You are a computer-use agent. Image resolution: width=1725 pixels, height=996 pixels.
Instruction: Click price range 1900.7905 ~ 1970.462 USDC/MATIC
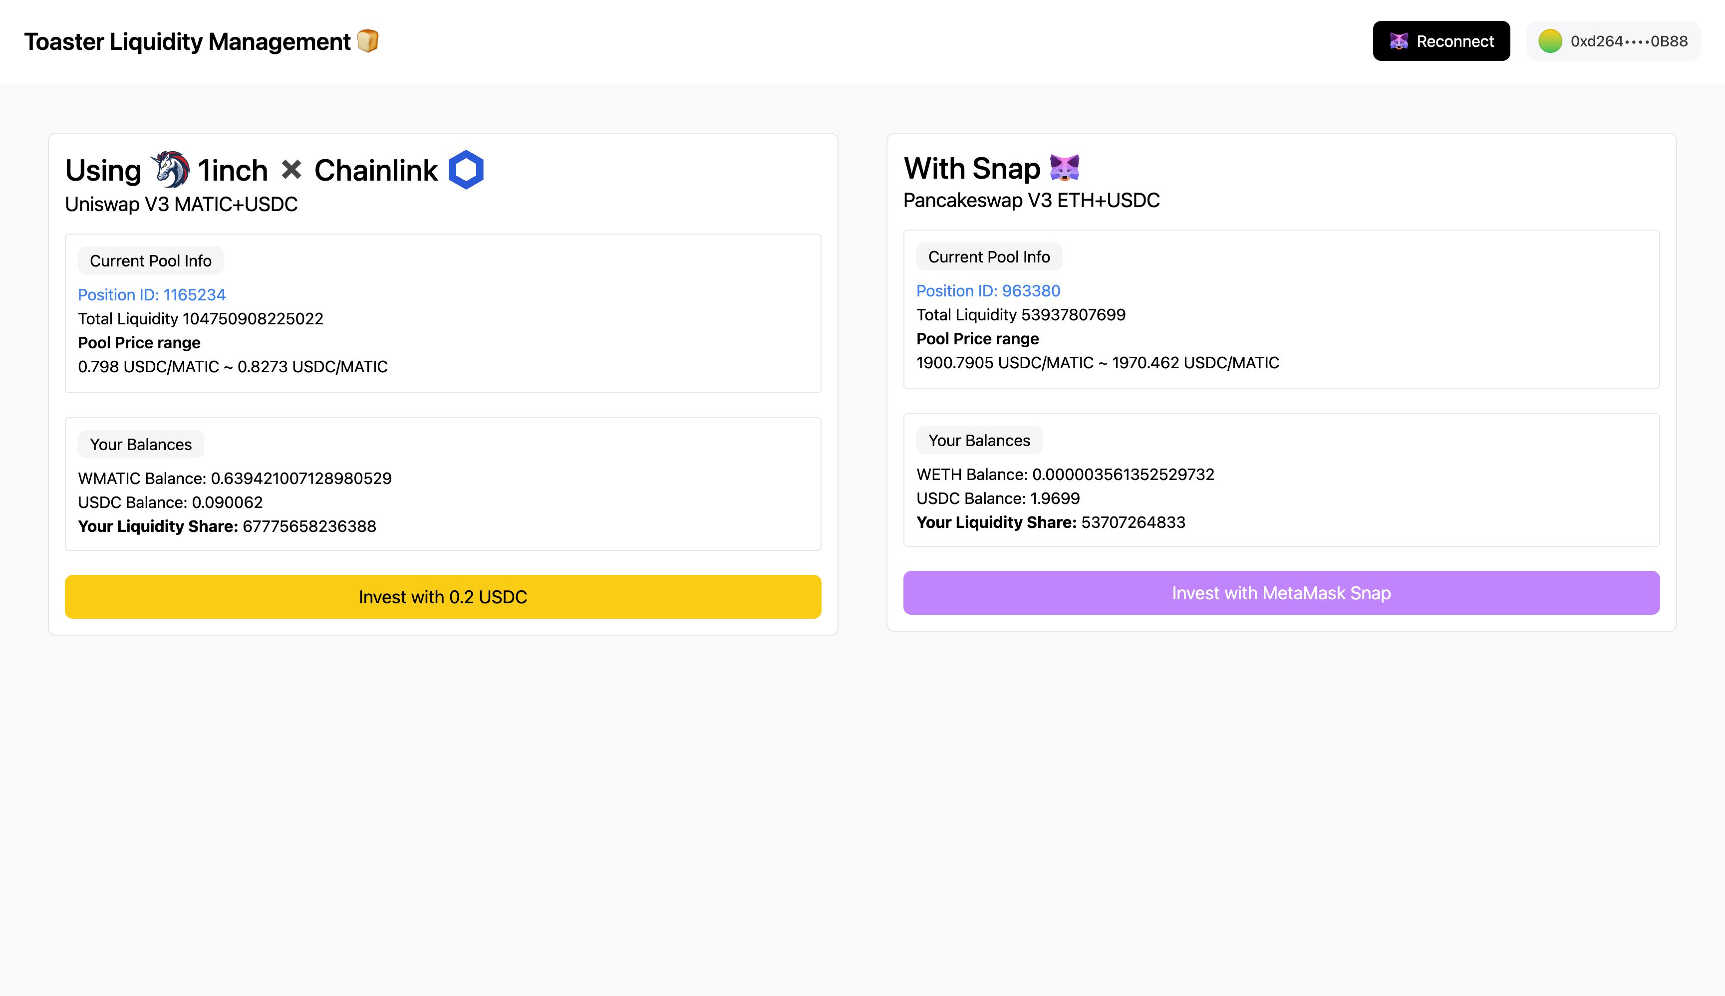coord(1098,363)
